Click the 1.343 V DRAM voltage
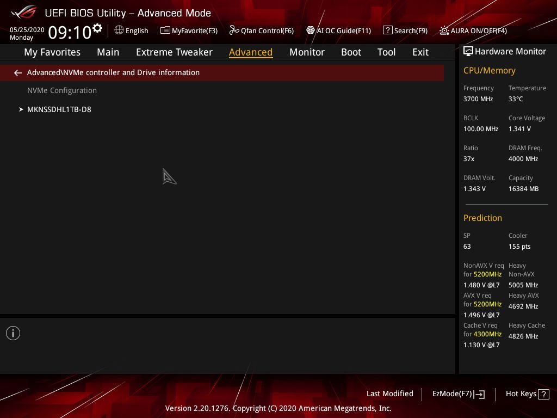This screenshot has width=557, height=418. (x=474, y=188)
